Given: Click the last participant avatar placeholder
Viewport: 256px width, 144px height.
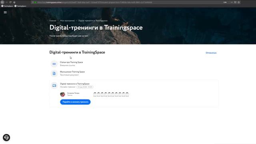Looking at the screenshot, I should tap(127, 94).
